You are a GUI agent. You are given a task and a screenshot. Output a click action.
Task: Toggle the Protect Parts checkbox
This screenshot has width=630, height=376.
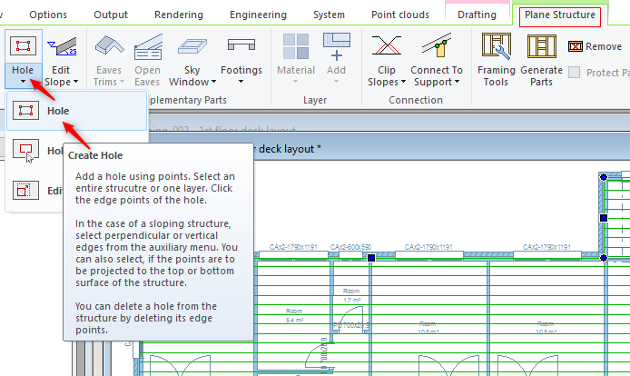(x=575, y=73)
